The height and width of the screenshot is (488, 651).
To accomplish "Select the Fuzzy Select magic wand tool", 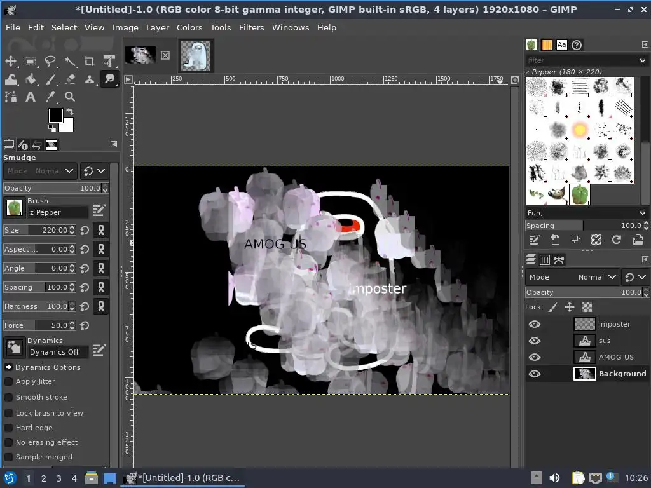I will tap(70, 61).
